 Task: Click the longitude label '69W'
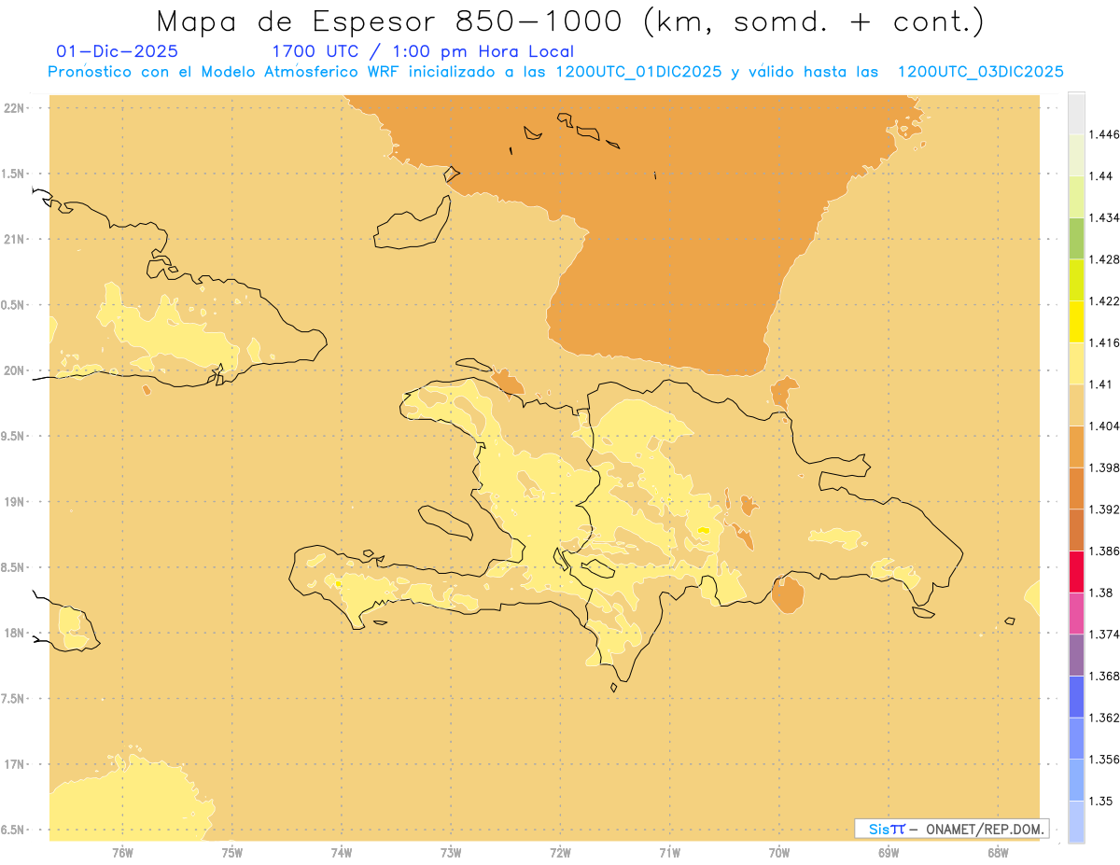[889, 852]
